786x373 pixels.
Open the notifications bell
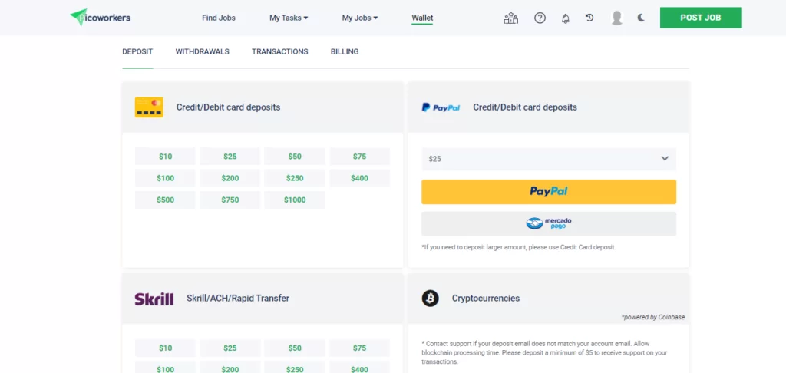(566, 18)
